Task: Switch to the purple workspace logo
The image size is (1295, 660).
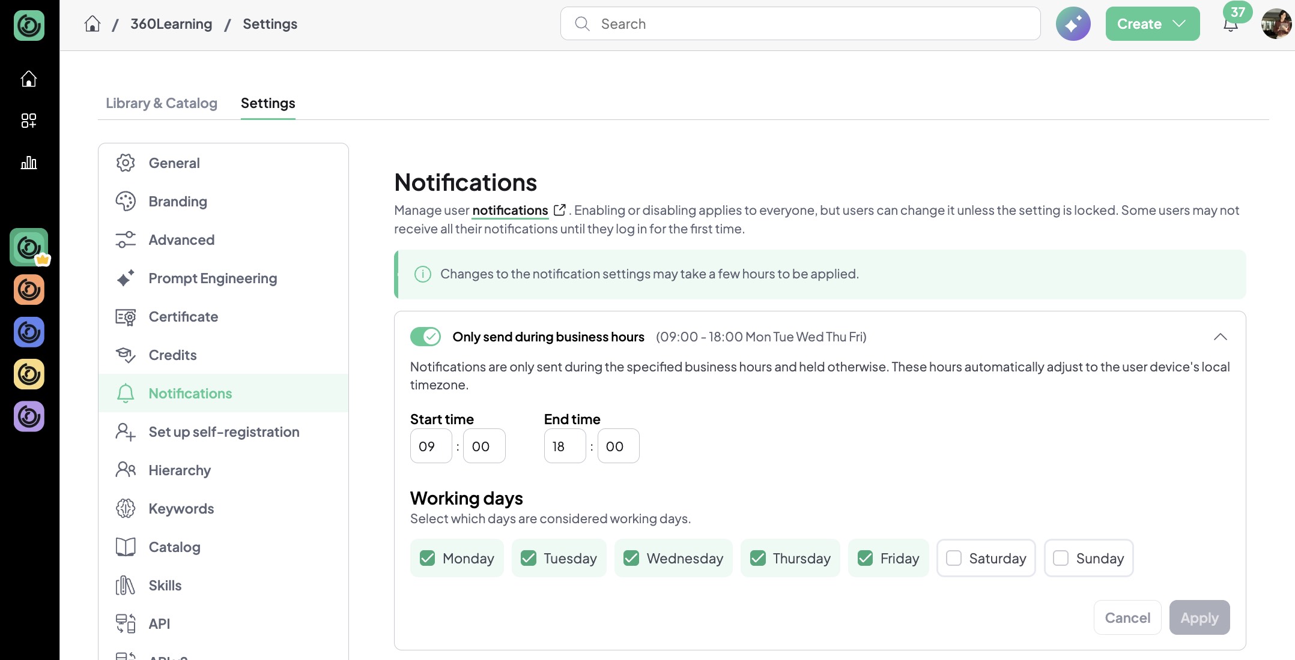Action: click(29, 416)
